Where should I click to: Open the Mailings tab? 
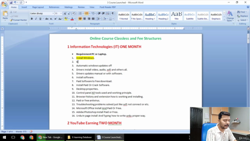point(69,7)
